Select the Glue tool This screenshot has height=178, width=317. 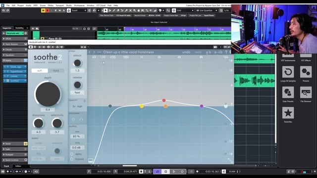coord(126,10)
